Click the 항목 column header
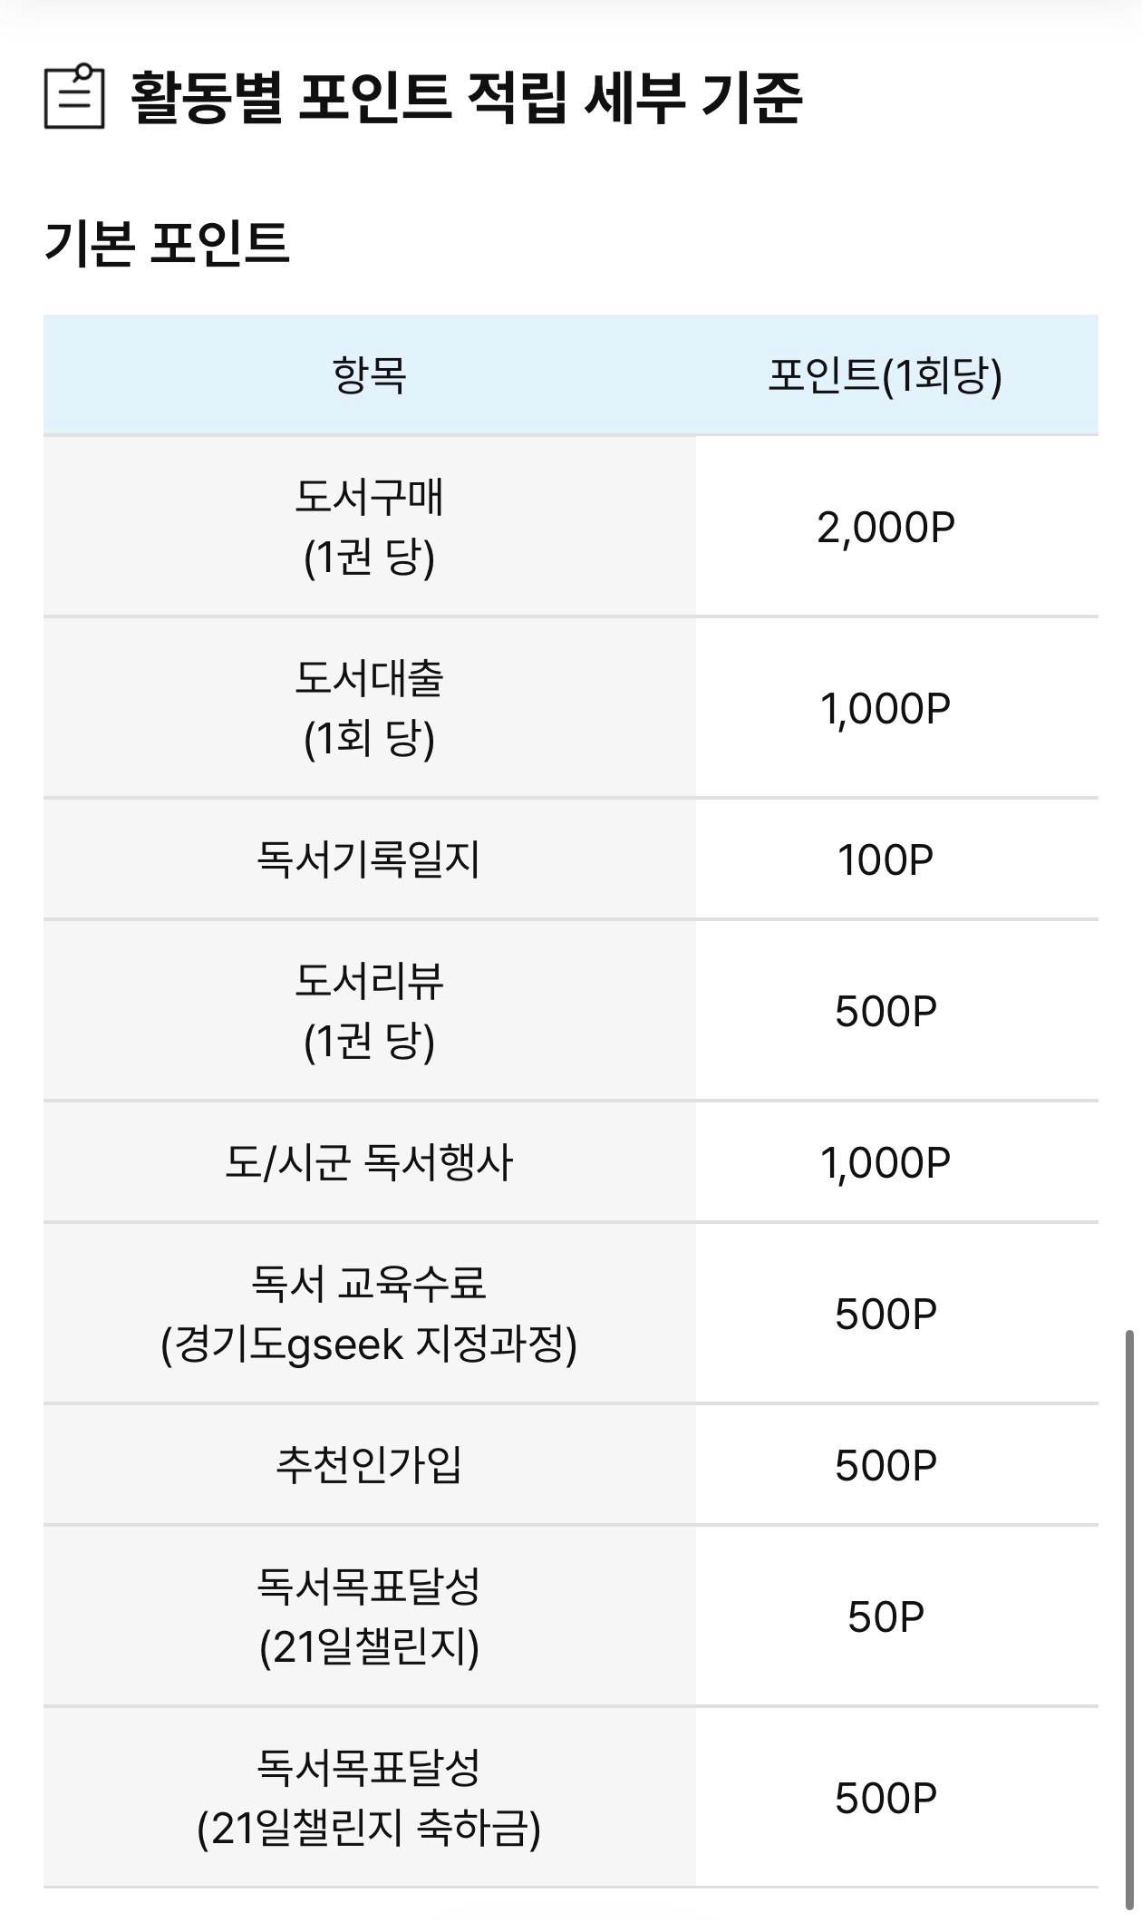The width and height of the screenshot is (1142, 1922). tap(369, 375)
